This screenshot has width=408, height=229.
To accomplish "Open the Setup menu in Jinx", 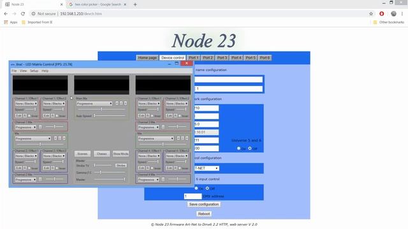I will (34, 71).
